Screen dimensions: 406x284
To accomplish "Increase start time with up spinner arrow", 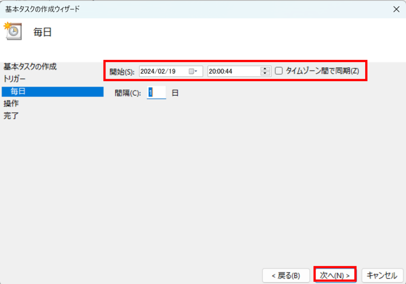I will point(265,69).
